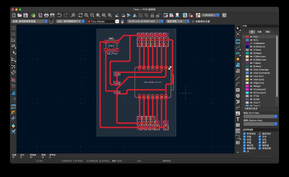Click the SW1 push-button footprint
289x177 pixels.
(111, 46)
